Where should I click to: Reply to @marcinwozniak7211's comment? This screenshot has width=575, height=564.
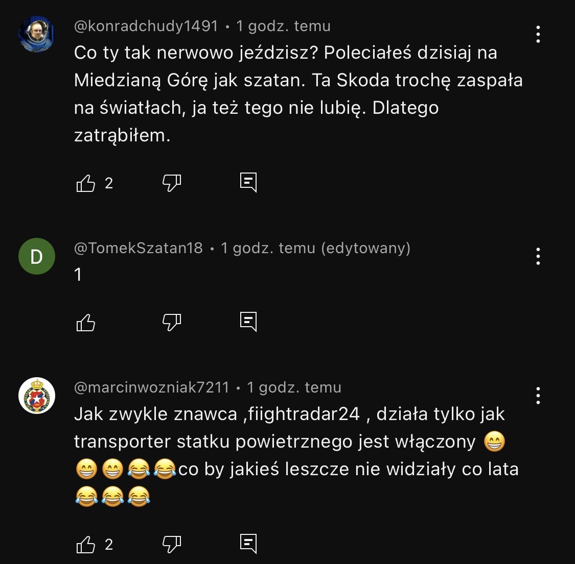[x=248, y=544]
